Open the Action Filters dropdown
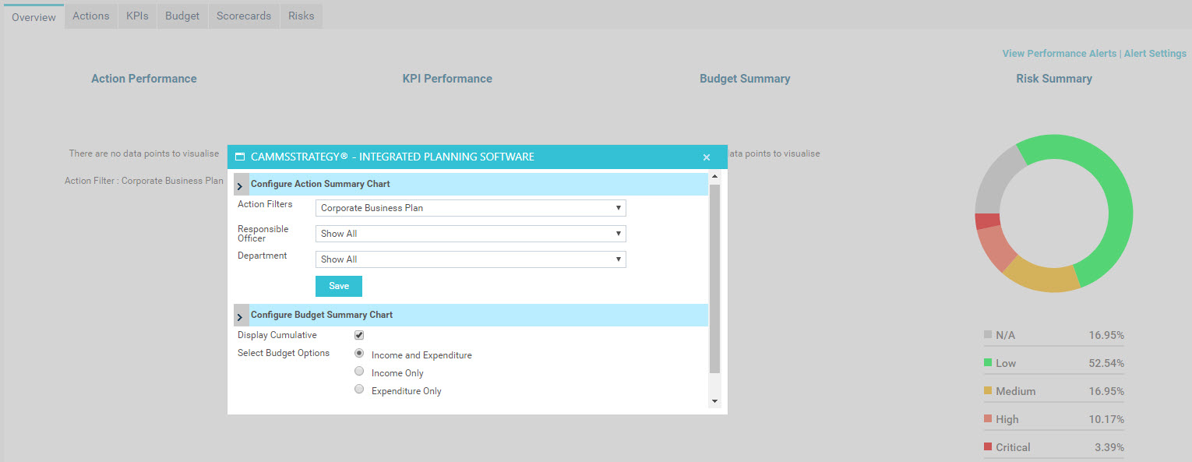Image resolution: width=1192 pixels, height=462 pixels. pyautogui.click(x=471, y=208)
